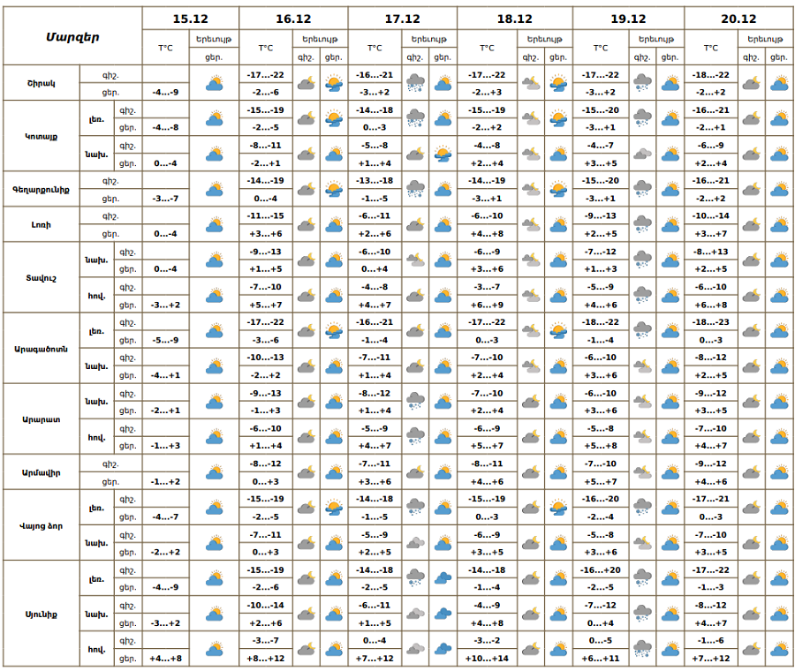Image resolution: width=795 pixels, height=671 pixels.
Task: Select the 20.12 date header
Action: click(738, 19)
